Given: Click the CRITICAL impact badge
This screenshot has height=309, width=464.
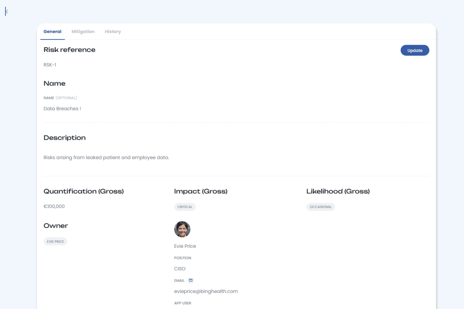Looking at the screenshot, I should point(185,207).
